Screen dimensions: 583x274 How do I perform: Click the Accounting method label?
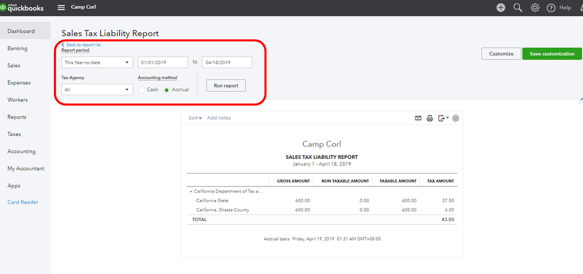pos(157,78)
